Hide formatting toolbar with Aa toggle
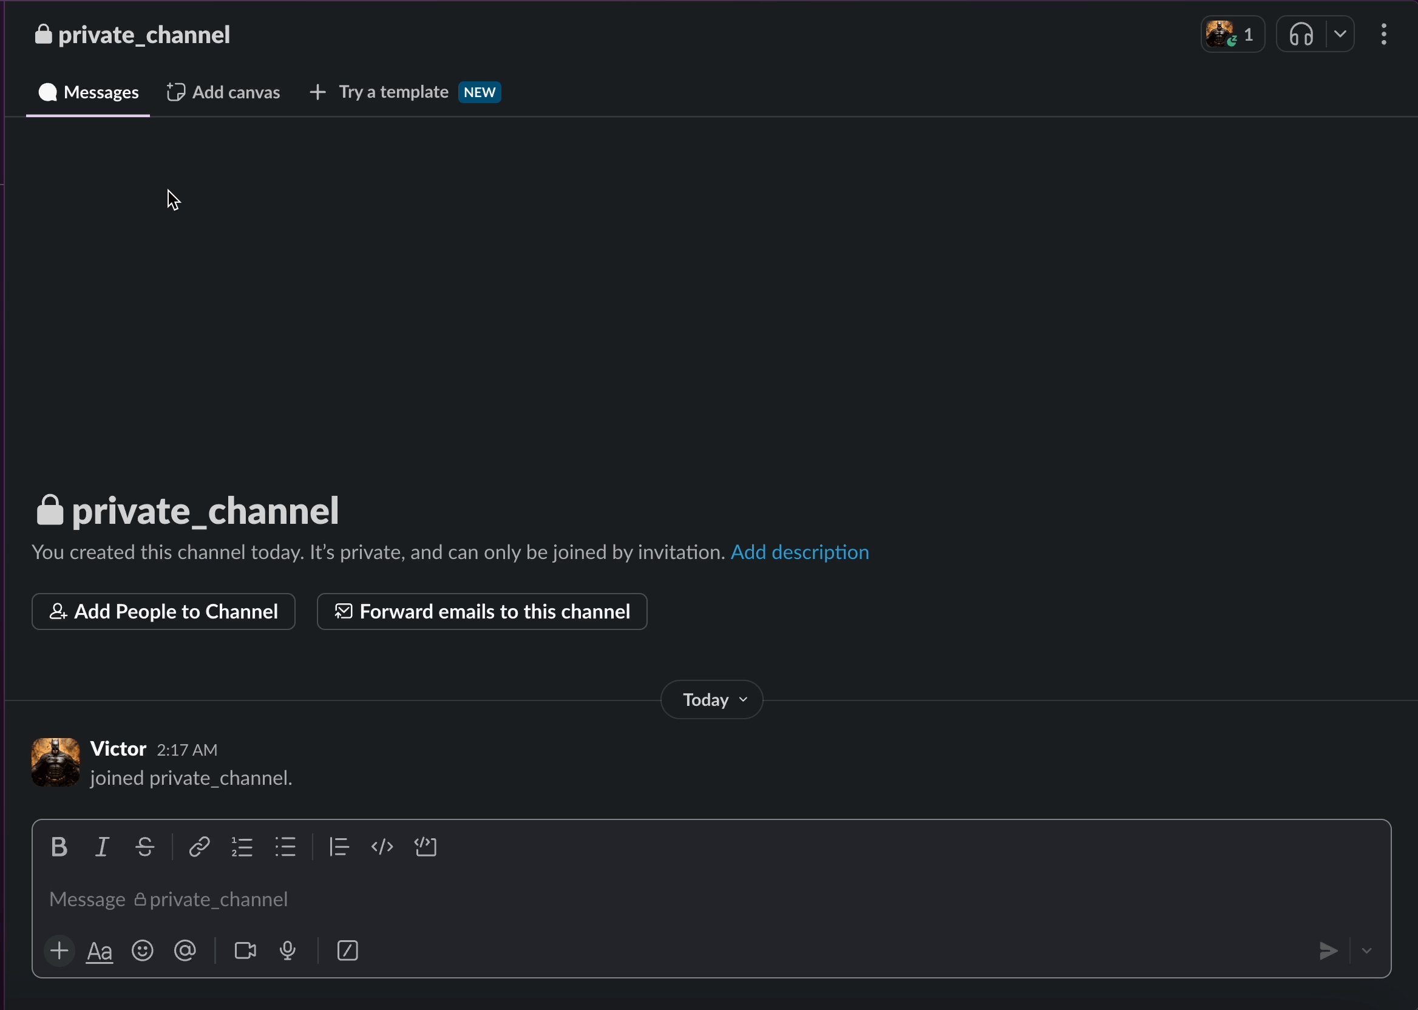Screen dimensions: 1418x1010 click(100, 951)
